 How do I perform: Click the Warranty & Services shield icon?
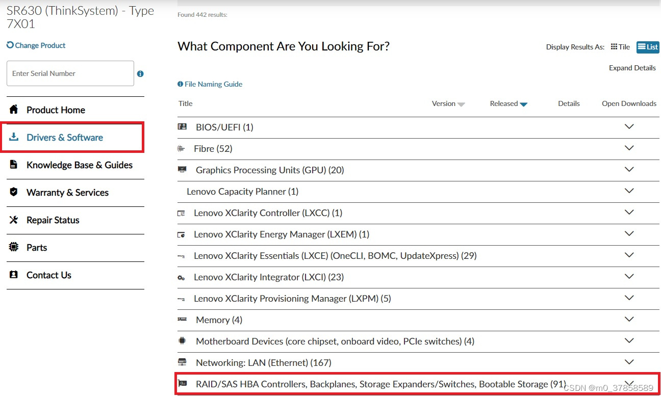pyautogui.click(x=14, y=192)
